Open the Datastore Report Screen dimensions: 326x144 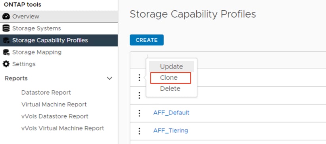tap(46, 92)
